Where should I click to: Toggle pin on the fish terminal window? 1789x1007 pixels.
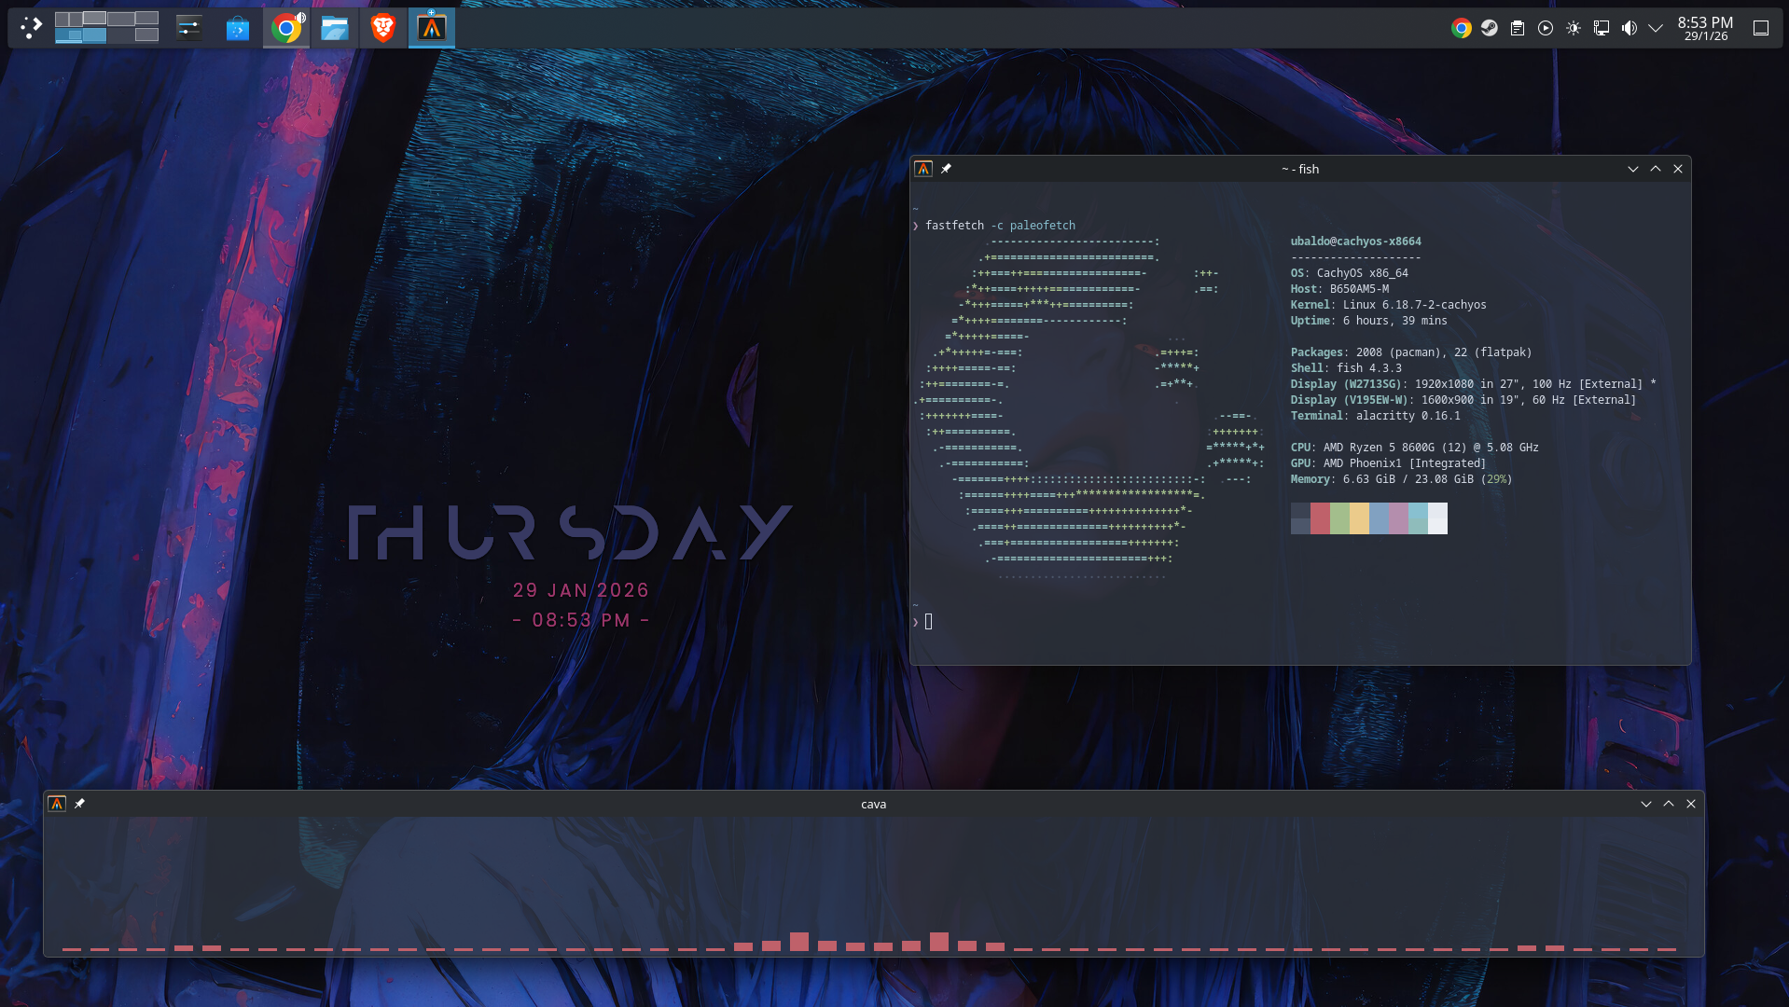click(946, 169)
